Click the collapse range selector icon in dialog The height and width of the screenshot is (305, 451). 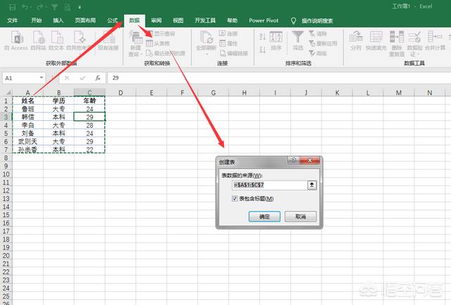tap(311, 185)
